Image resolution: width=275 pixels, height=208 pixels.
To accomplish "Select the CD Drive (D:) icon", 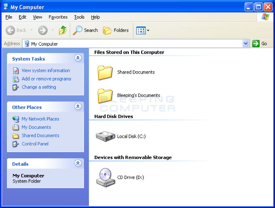I will tap(106, 178).
